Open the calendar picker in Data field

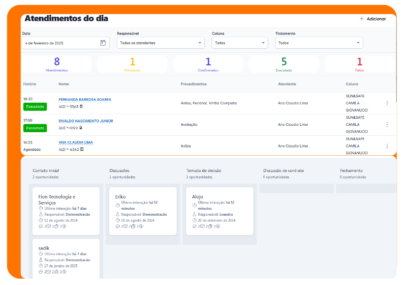coord(103,43)
